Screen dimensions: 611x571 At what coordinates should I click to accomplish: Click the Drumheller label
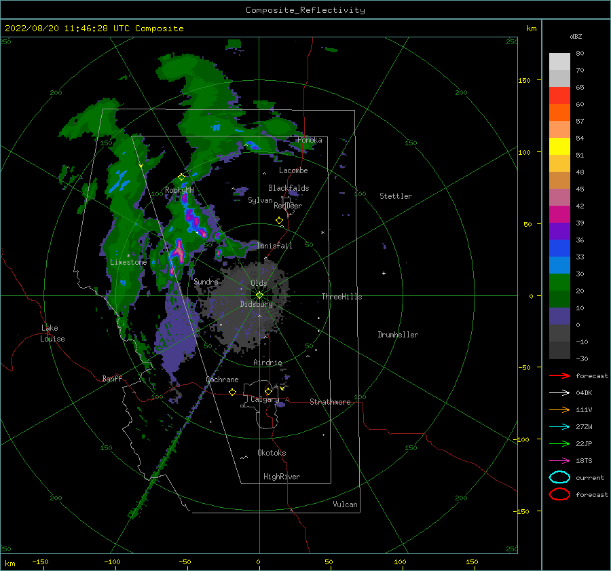point(398,335)
